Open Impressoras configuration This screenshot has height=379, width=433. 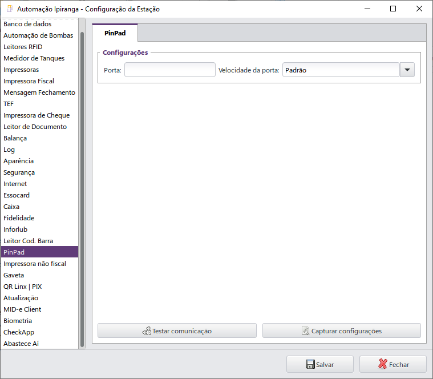coord(40,70)
